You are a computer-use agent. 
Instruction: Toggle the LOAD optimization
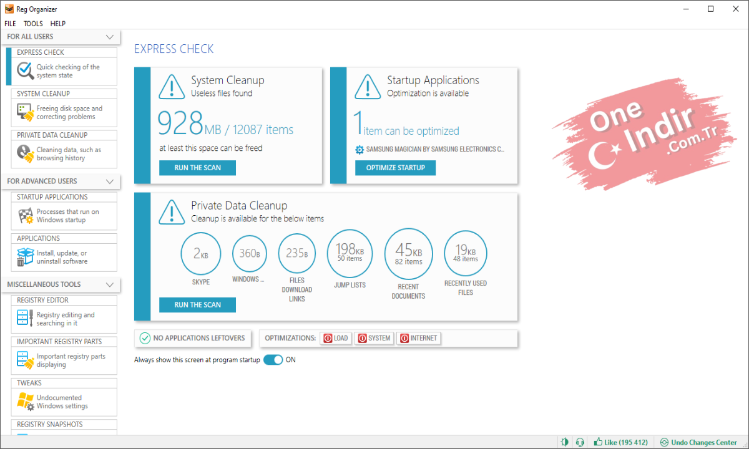[336, 338]
